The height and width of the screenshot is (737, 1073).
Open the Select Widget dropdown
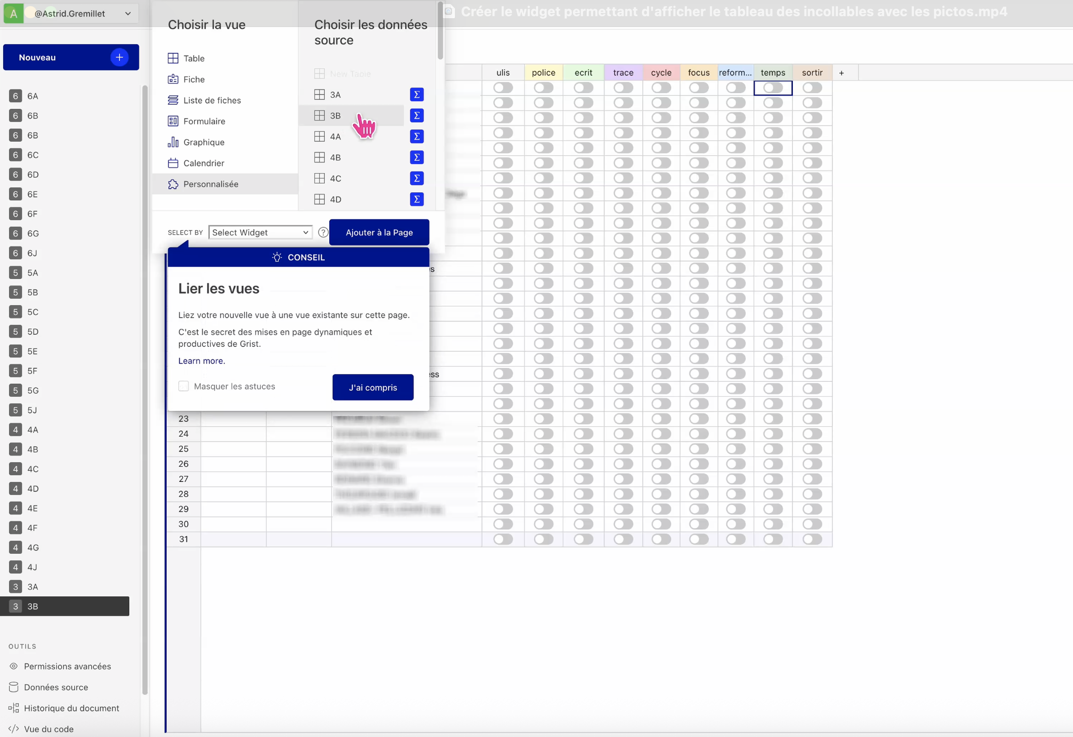[x=260, y=232]
